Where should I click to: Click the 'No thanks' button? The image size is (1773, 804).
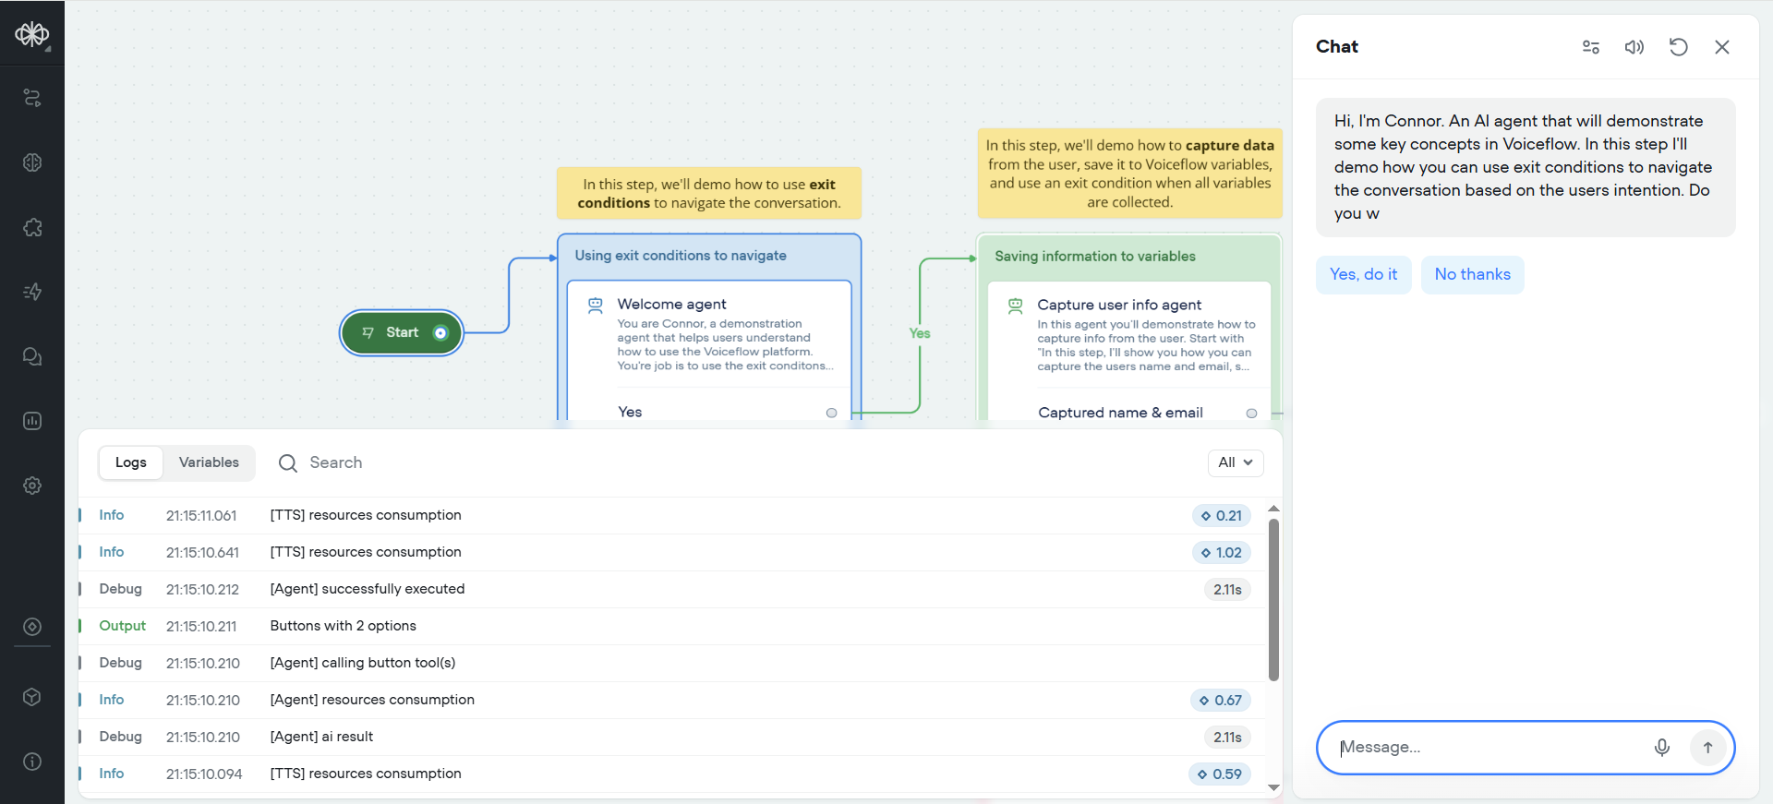pos(1472,275)
